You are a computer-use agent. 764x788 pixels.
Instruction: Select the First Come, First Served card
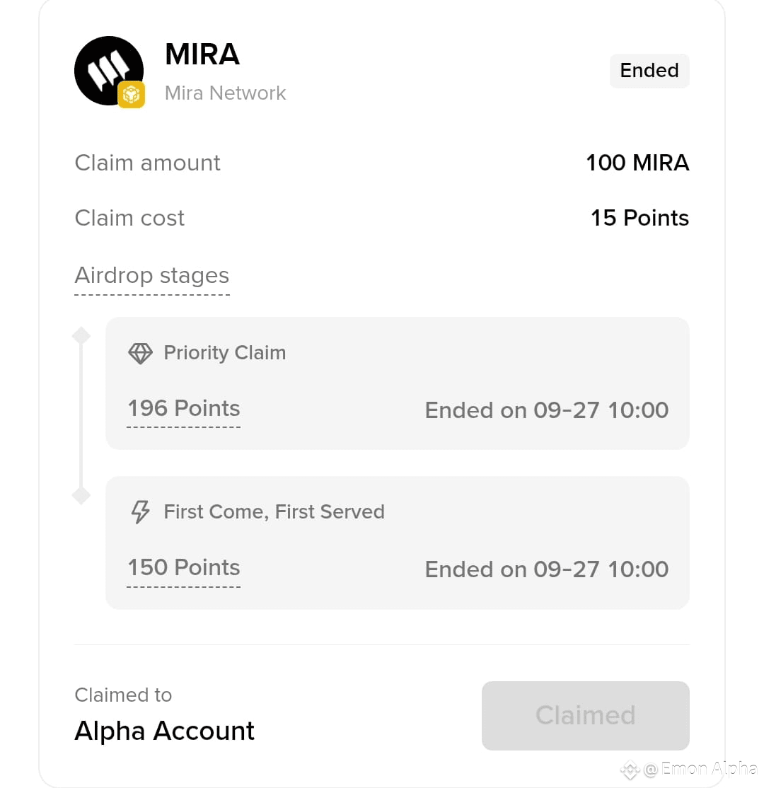(x=397, y=543)
